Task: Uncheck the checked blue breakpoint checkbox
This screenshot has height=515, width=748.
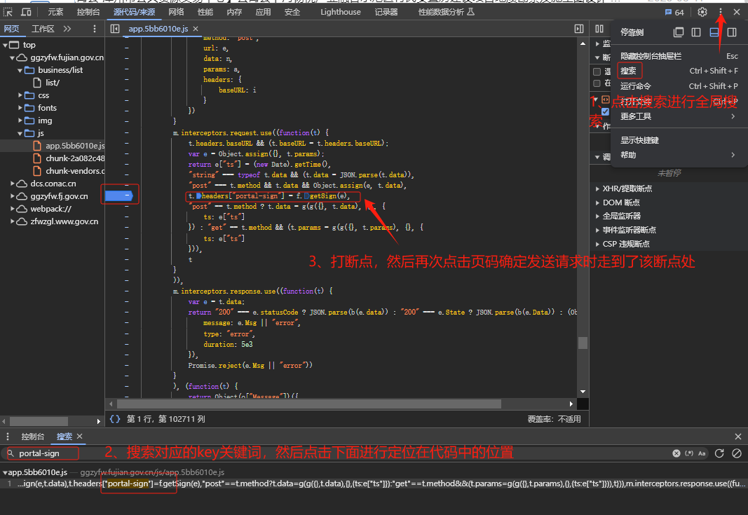Action: (606, 111)
